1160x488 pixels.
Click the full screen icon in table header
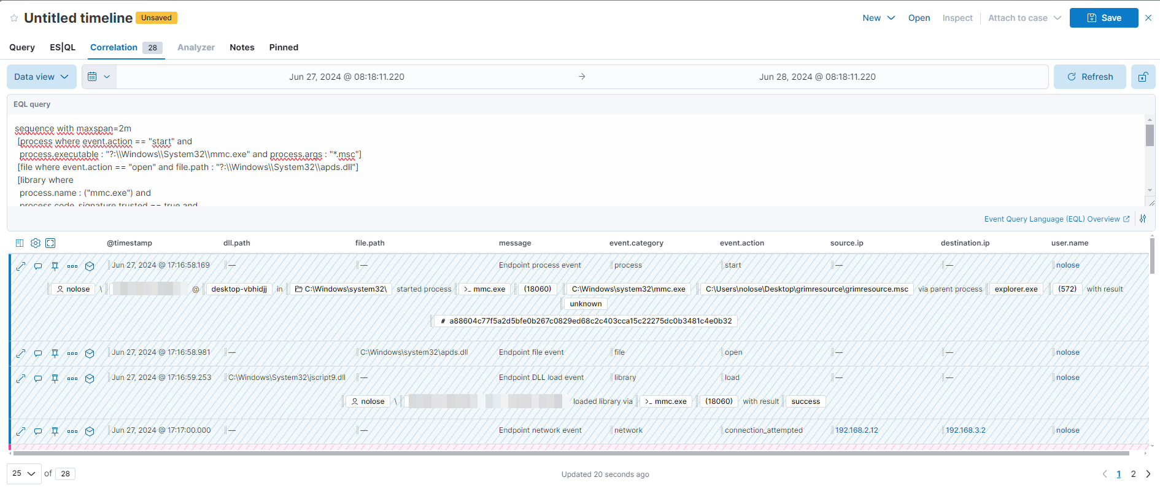pyautogui.click(x=51, y=243)
